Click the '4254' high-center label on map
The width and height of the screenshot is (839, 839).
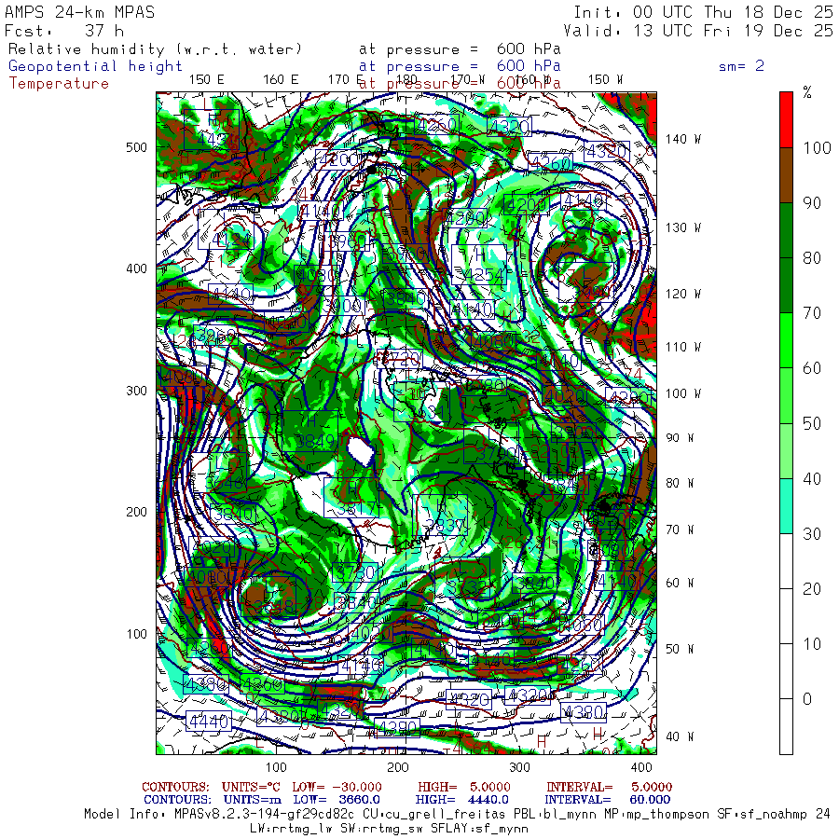[x=484, y=276]
